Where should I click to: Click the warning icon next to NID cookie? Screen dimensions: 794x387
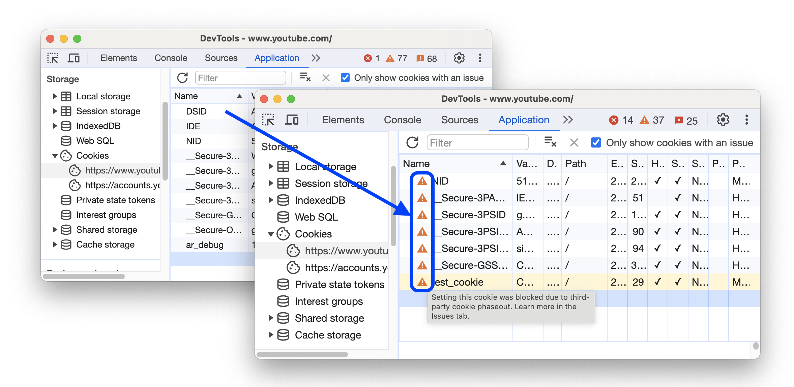(x=421, y=182)
